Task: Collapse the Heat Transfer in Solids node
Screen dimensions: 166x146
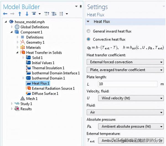Action: (17, 52)
